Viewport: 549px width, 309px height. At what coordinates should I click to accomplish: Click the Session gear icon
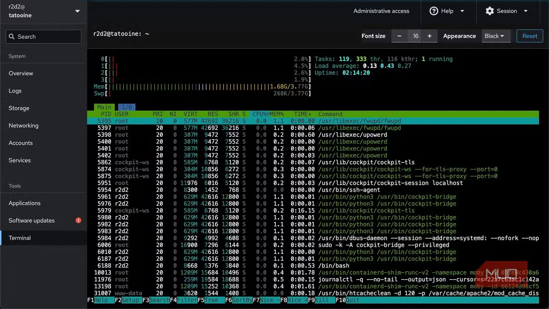pyautogui.click(x=490, y=11)
